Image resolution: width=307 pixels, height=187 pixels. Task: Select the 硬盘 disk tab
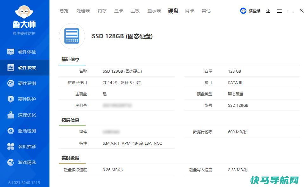173,11
